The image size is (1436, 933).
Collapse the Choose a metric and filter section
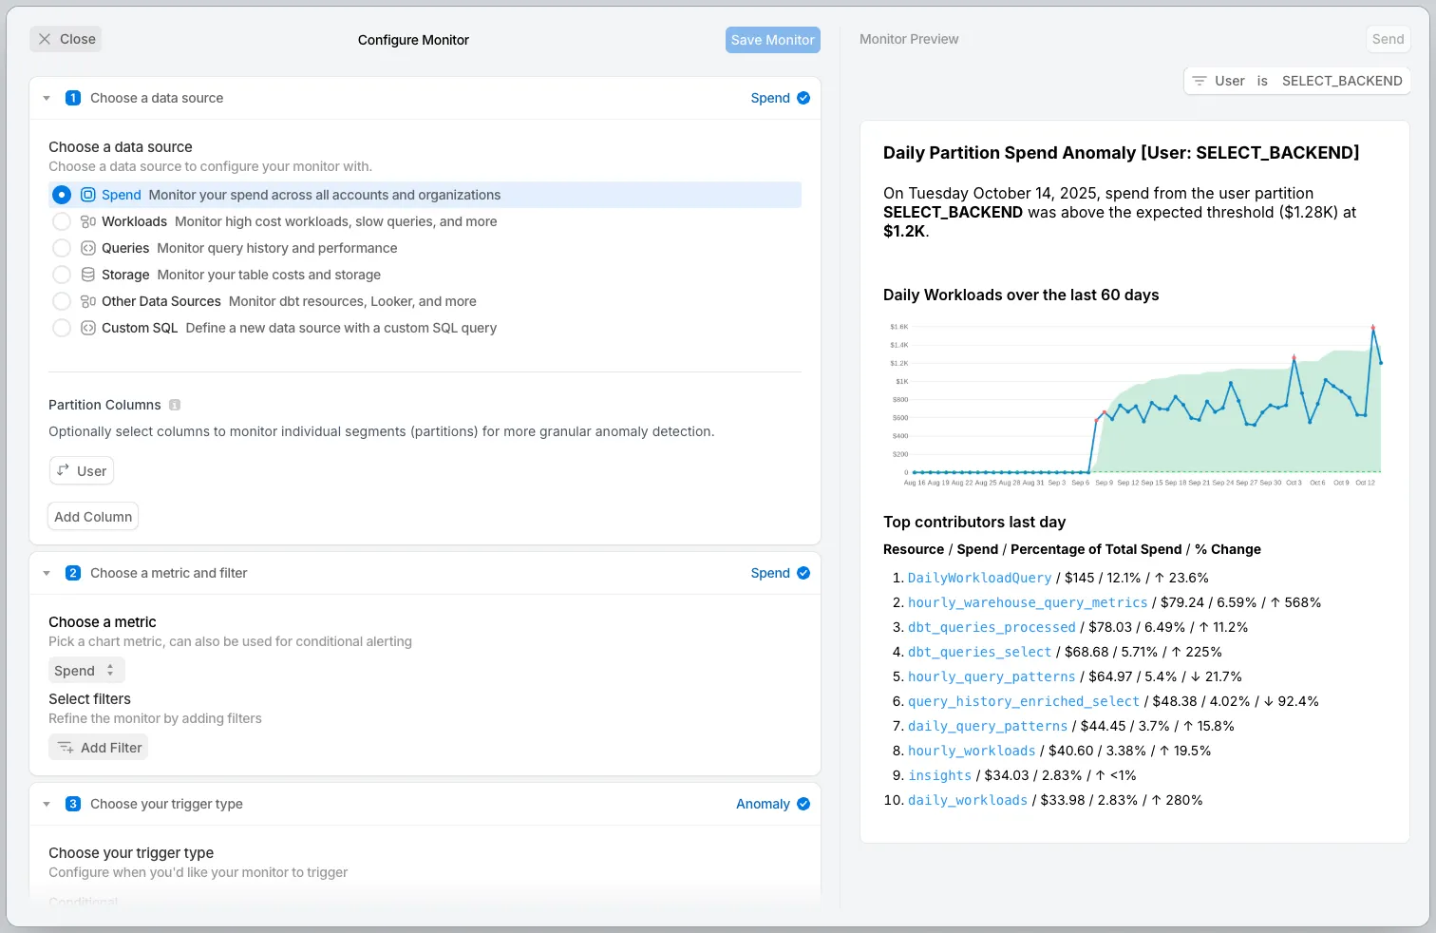click(47, 573)
